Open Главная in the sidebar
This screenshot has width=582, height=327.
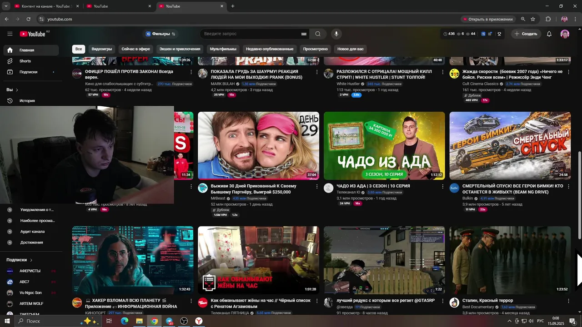[x=31, y=50]
